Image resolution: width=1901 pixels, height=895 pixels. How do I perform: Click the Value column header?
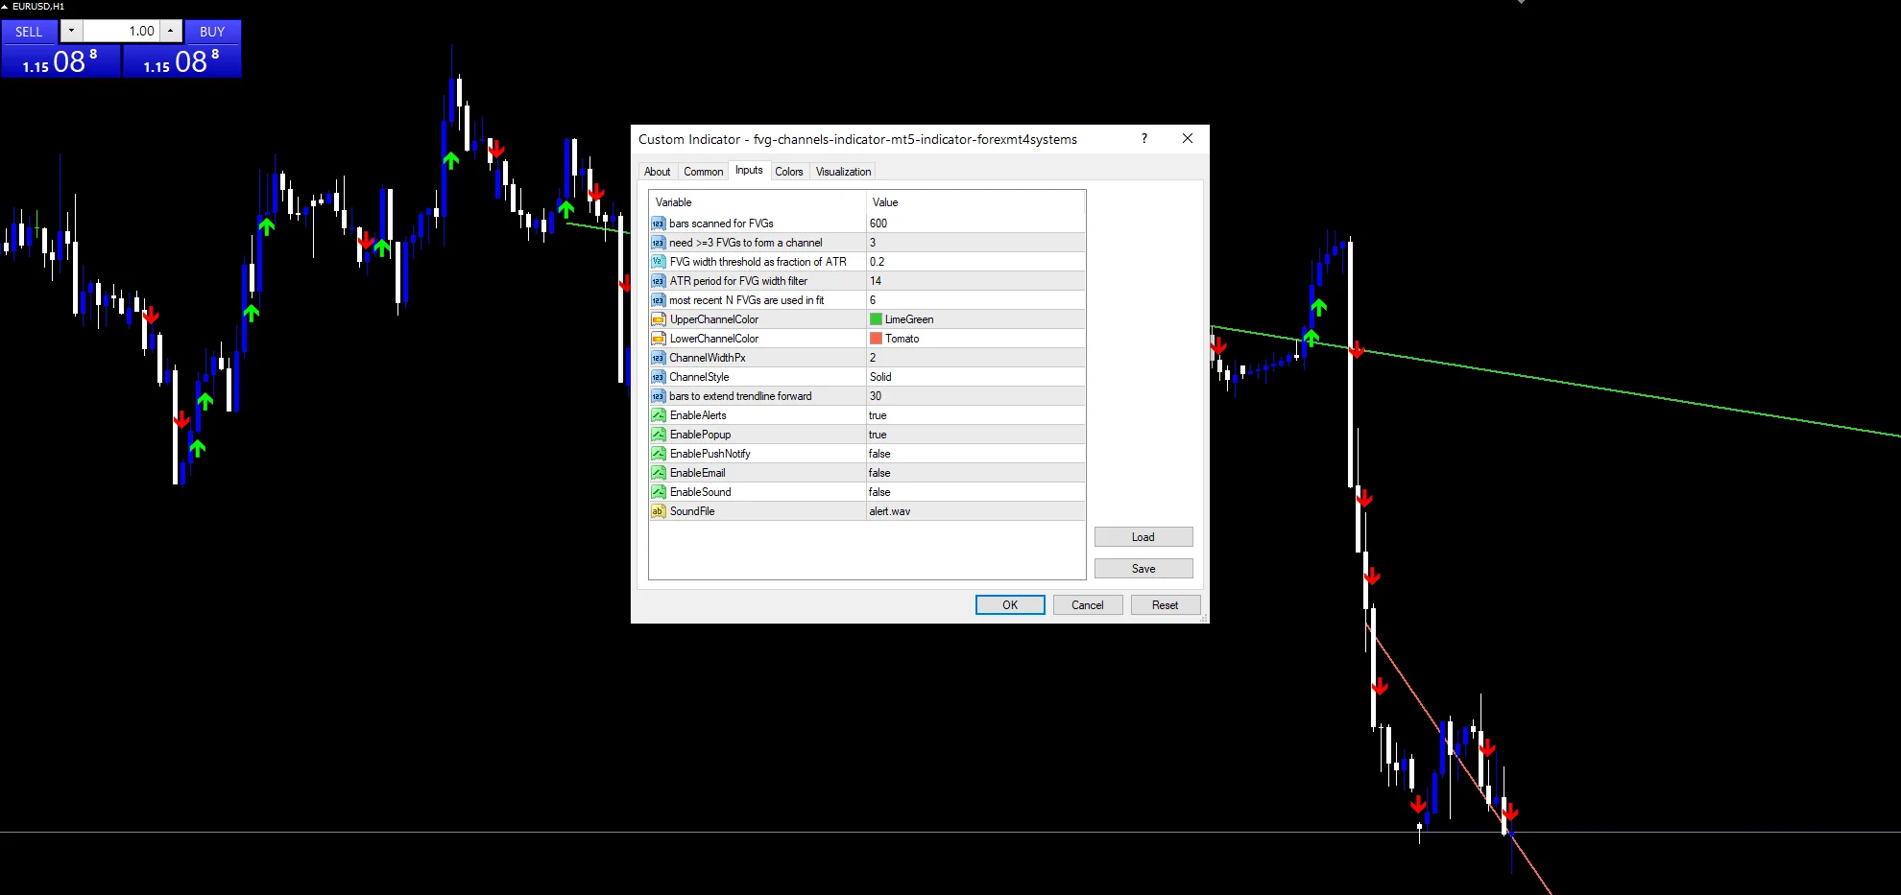pos(975,202)
